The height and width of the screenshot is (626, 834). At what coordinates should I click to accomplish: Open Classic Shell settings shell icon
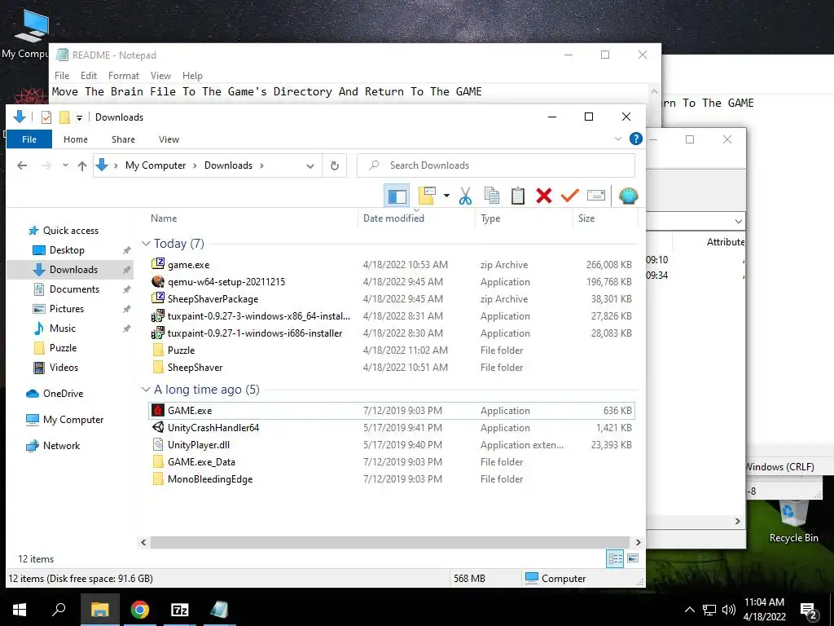pos(628,196)
